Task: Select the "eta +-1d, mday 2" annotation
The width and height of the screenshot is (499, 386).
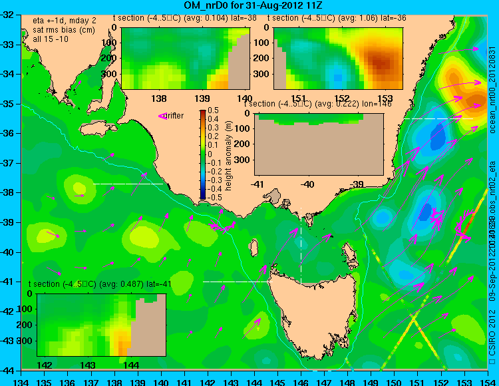Action: (65, 21)
